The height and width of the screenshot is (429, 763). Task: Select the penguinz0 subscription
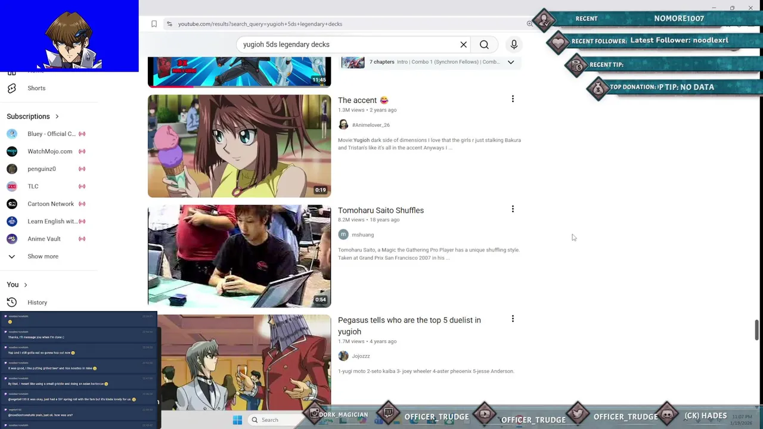pos(42,169)
